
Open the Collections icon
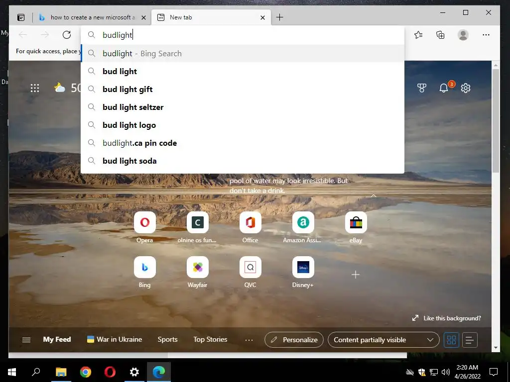(440, 35)
